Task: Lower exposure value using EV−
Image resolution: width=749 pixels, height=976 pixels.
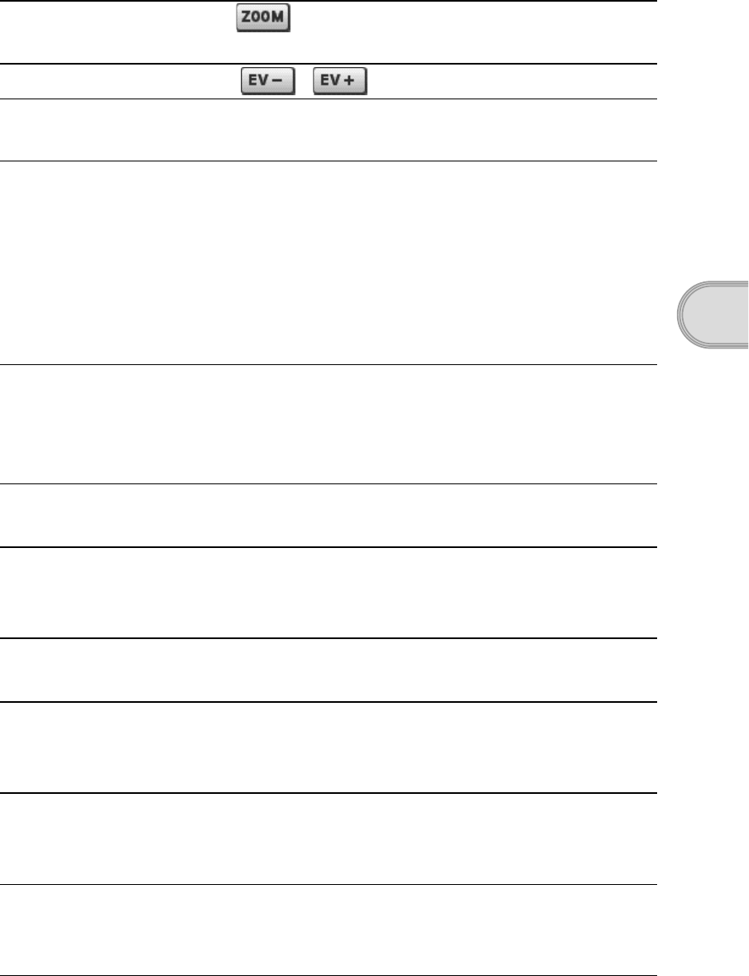Action: (268, 81)
